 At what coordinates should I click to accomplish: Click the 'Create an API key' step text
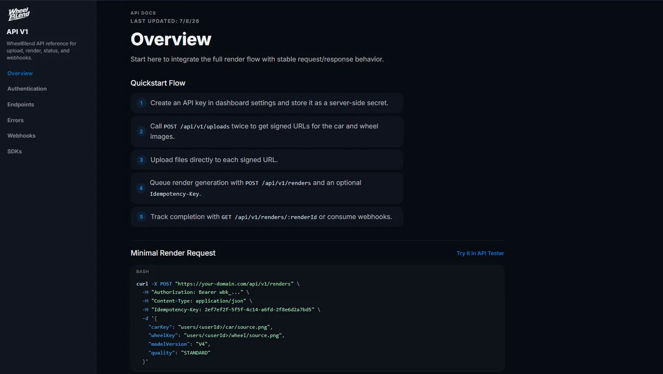pos(269,103)
